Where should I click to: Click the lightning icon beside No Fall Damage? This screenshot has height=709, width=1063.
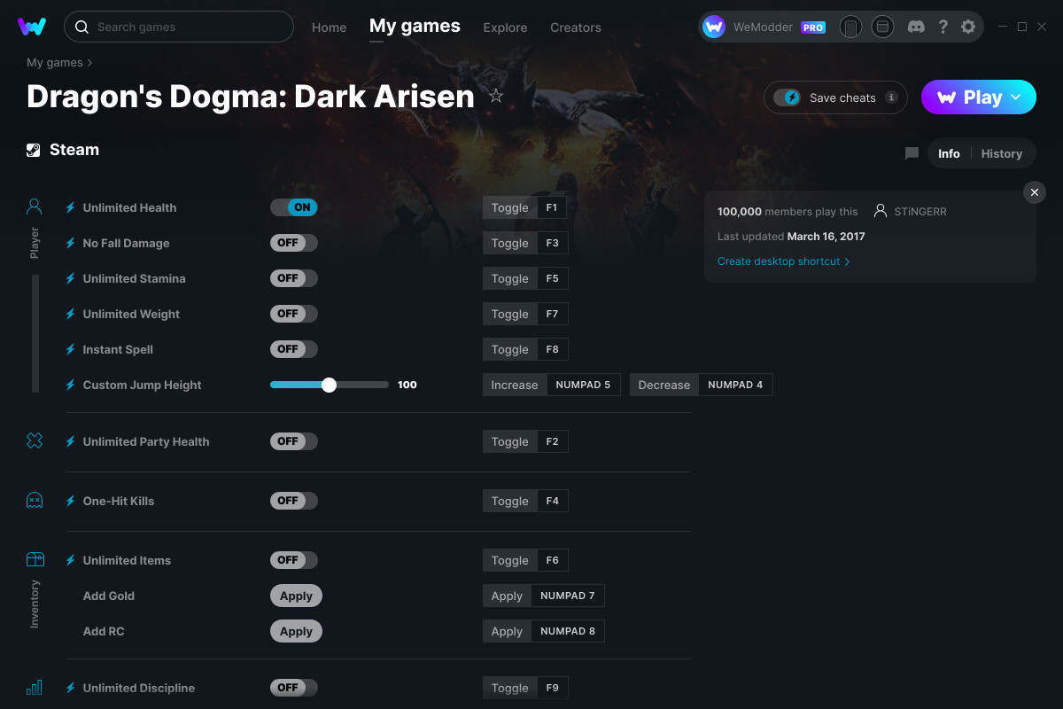coord(71,243)
